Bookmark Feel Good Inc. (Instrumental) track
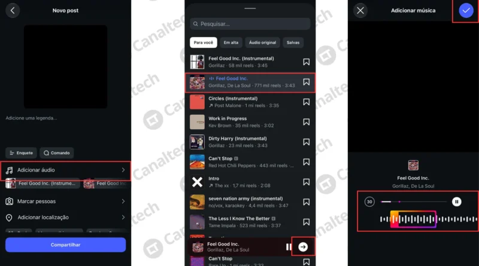The image size is (479, 266). (x=306, y=62)
